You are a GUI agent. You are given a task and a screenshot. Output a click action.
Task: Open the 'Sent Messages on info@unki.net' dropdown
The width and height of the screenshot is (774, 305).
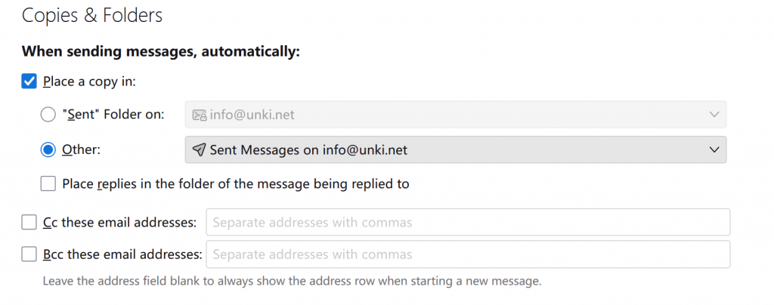coord(455,150)
